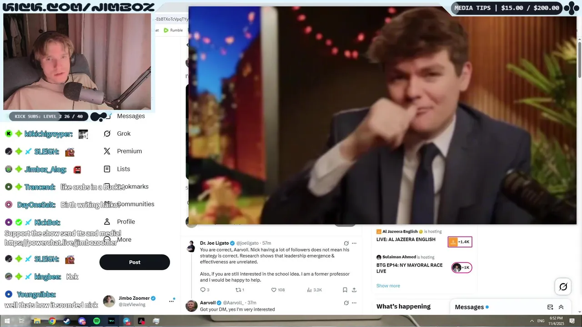This screenshot has height=327, width=582.
Task: Compose new message in Messages drawer
Action: tap(550, 307)
